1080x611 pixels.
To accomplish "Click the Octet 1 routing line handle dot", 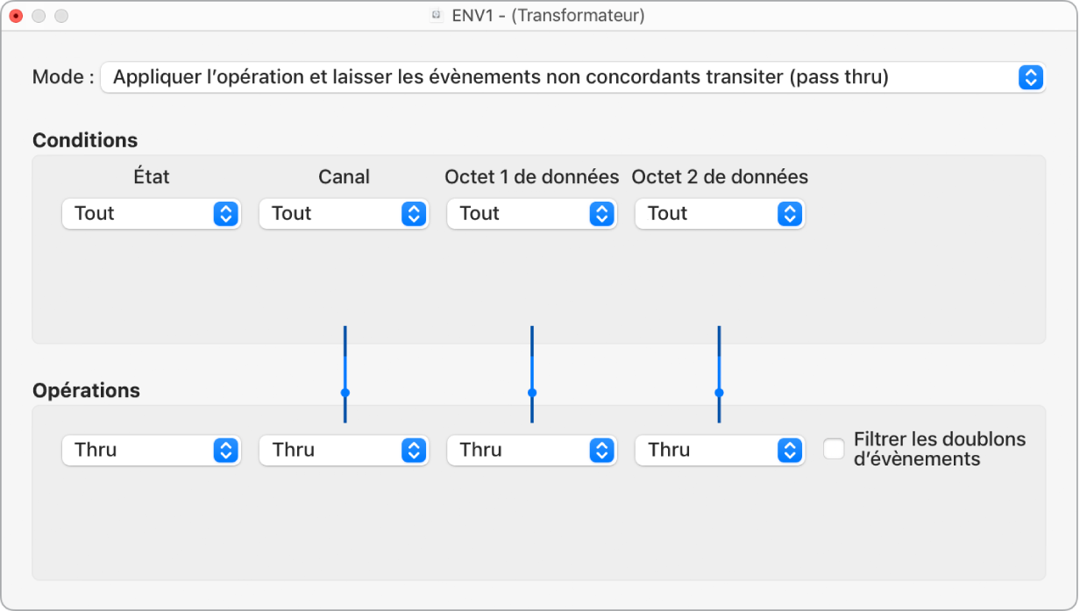I will (x=532, y=393).
